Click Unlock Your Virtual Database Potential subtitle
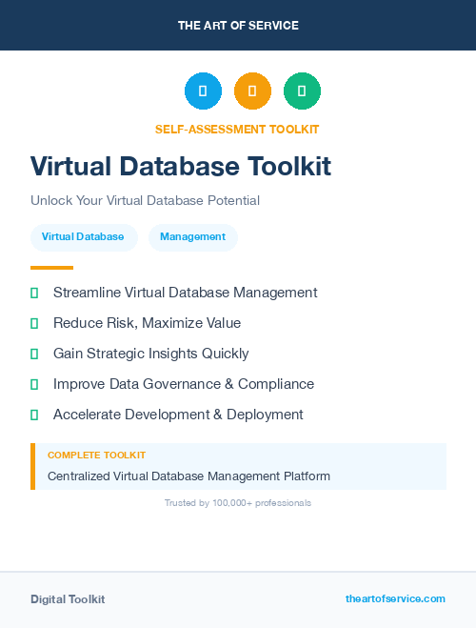Image resolution: width=476 pixels, height=628 pixels. click(x=146, y=200)
